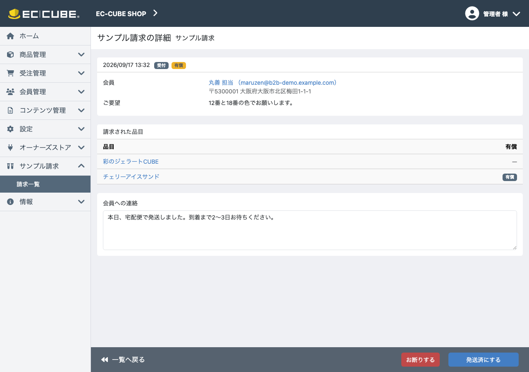Click the arrow next to EC-CUBE SHOP
529x372 pixels.
(155, 13)
